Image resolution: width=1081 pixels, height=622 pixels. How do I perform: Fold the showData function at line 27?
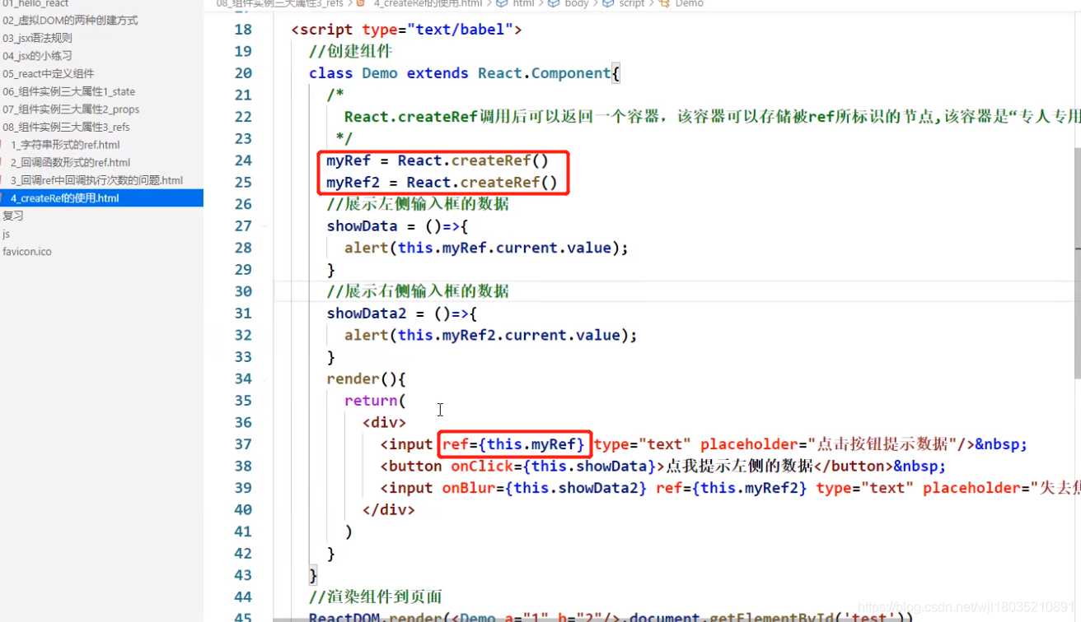pyautogui.click(x=264, y=225)
